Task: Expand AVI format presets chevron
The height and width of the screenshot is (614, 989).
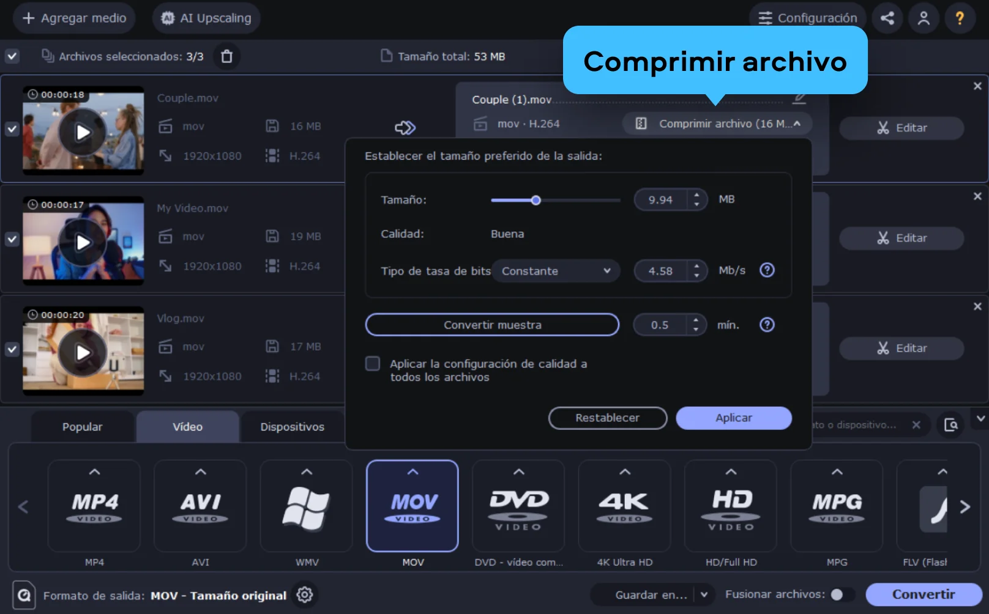Action: click(x=200, y=472)
